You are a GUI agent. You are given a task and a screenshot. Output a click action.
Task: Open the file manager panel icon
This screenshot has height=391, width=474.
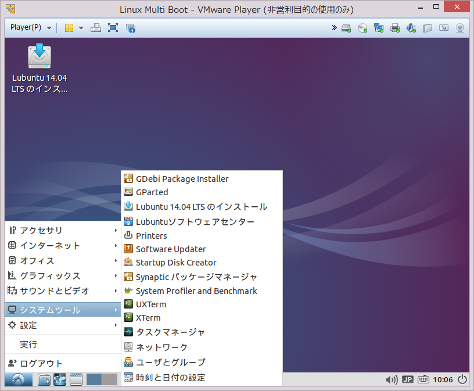pos(44,379)
